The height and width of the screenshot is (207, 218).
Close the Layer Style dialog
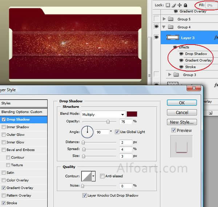click(194, 88)
